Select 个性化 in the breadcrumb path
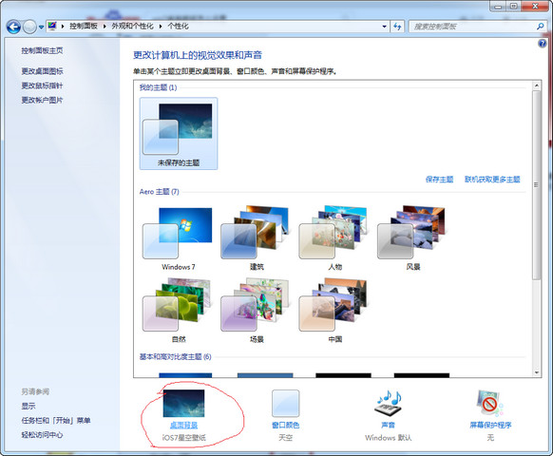 (178, 26)
